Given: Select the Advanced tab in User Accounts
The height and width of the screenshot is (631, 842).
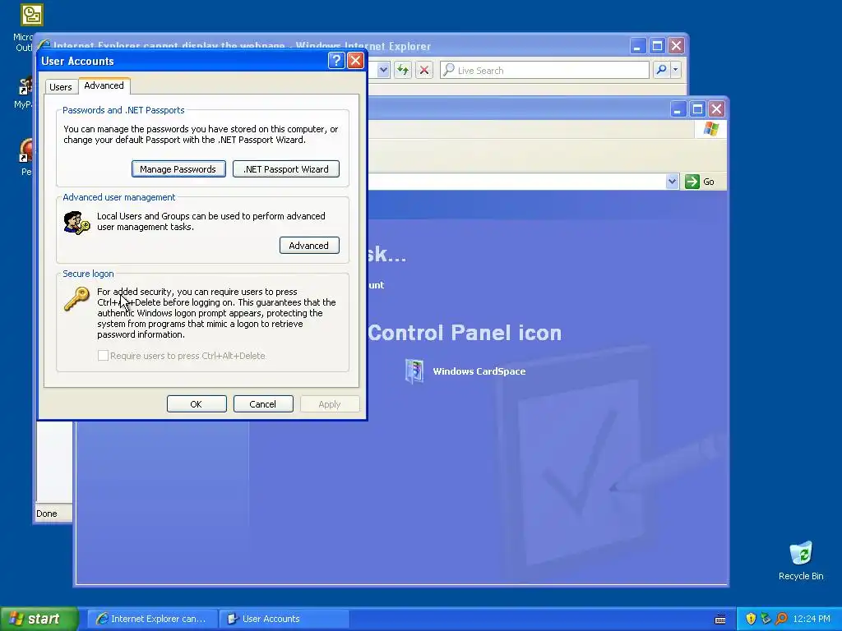Looking at the screenshot, I should coord(104,85).
